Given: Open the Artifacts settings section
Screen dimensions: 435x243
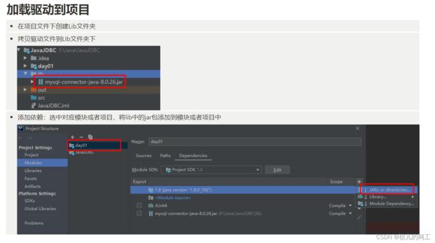Looking at the screenshot, I should pyautogui.click(x=33, y=186).
